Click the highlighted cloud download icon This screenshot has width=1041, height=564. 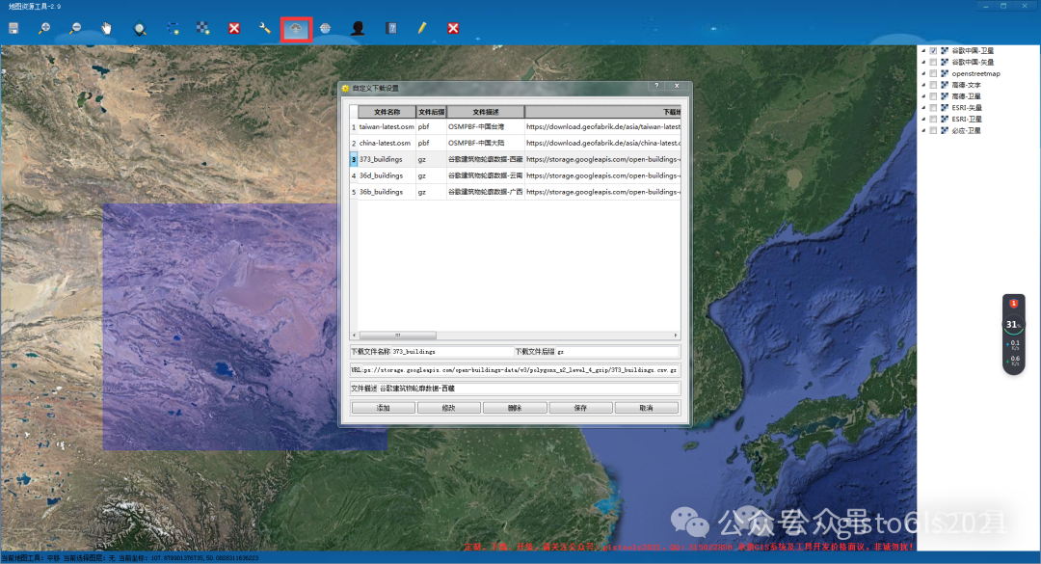pos(296,29)
